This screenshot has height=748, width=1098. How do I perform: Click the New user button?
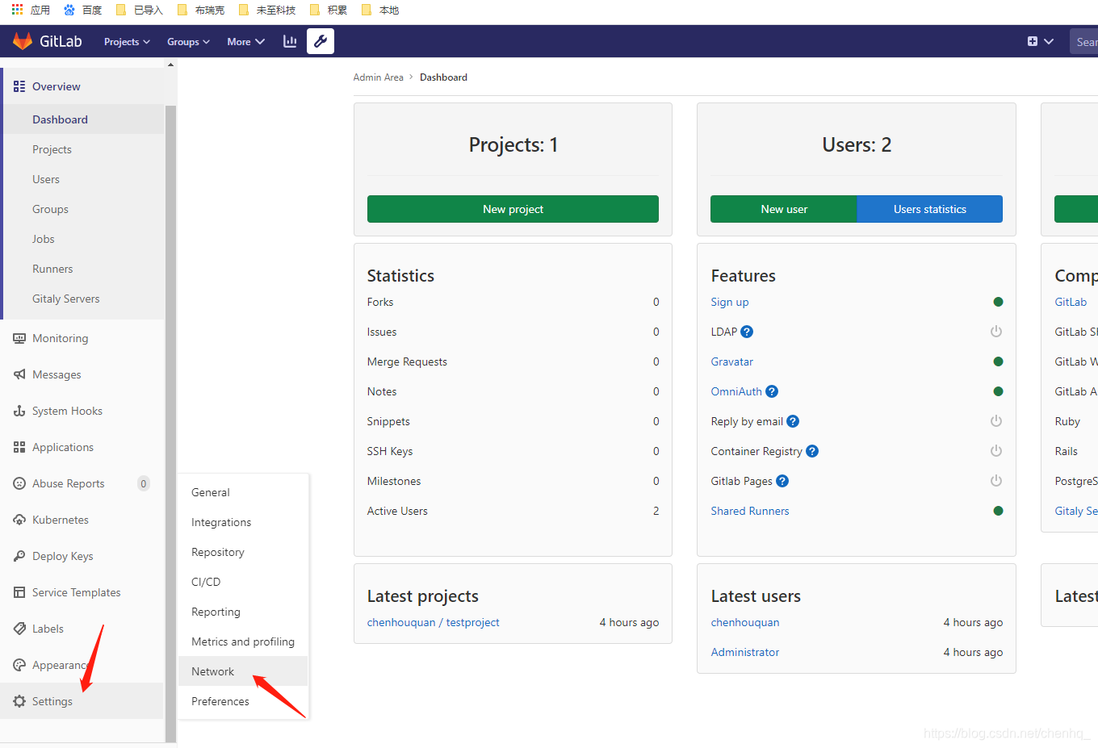click(784, 209)
